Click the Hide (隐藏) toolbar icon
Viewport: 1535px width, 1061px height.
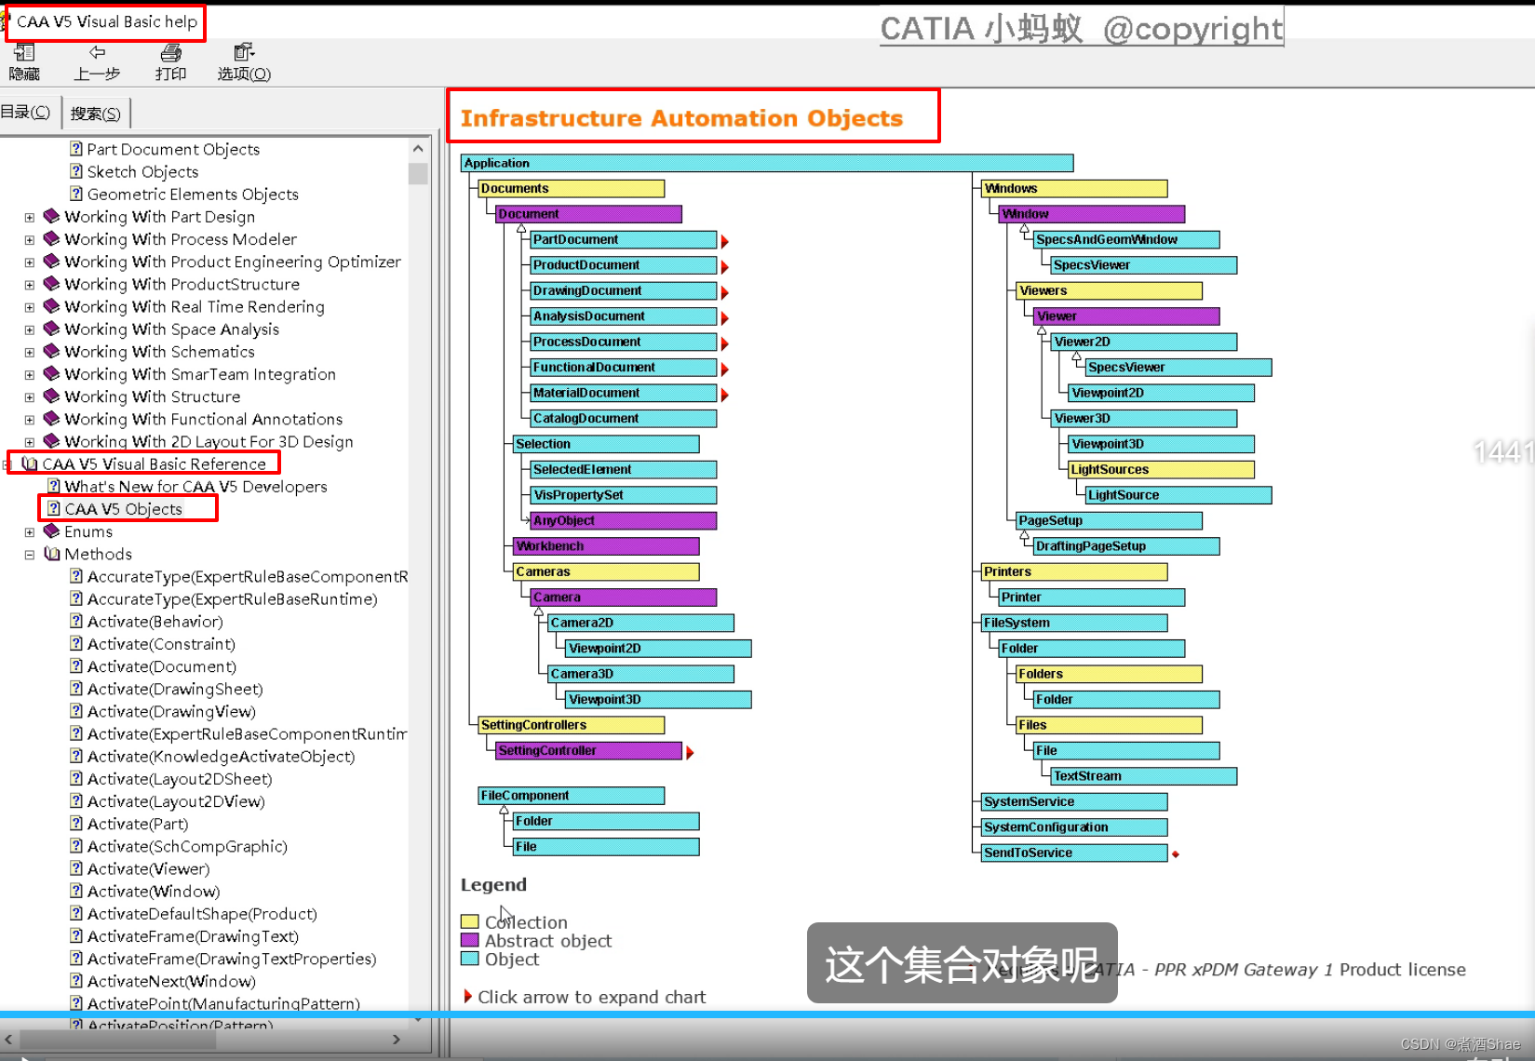click(24, 53)
